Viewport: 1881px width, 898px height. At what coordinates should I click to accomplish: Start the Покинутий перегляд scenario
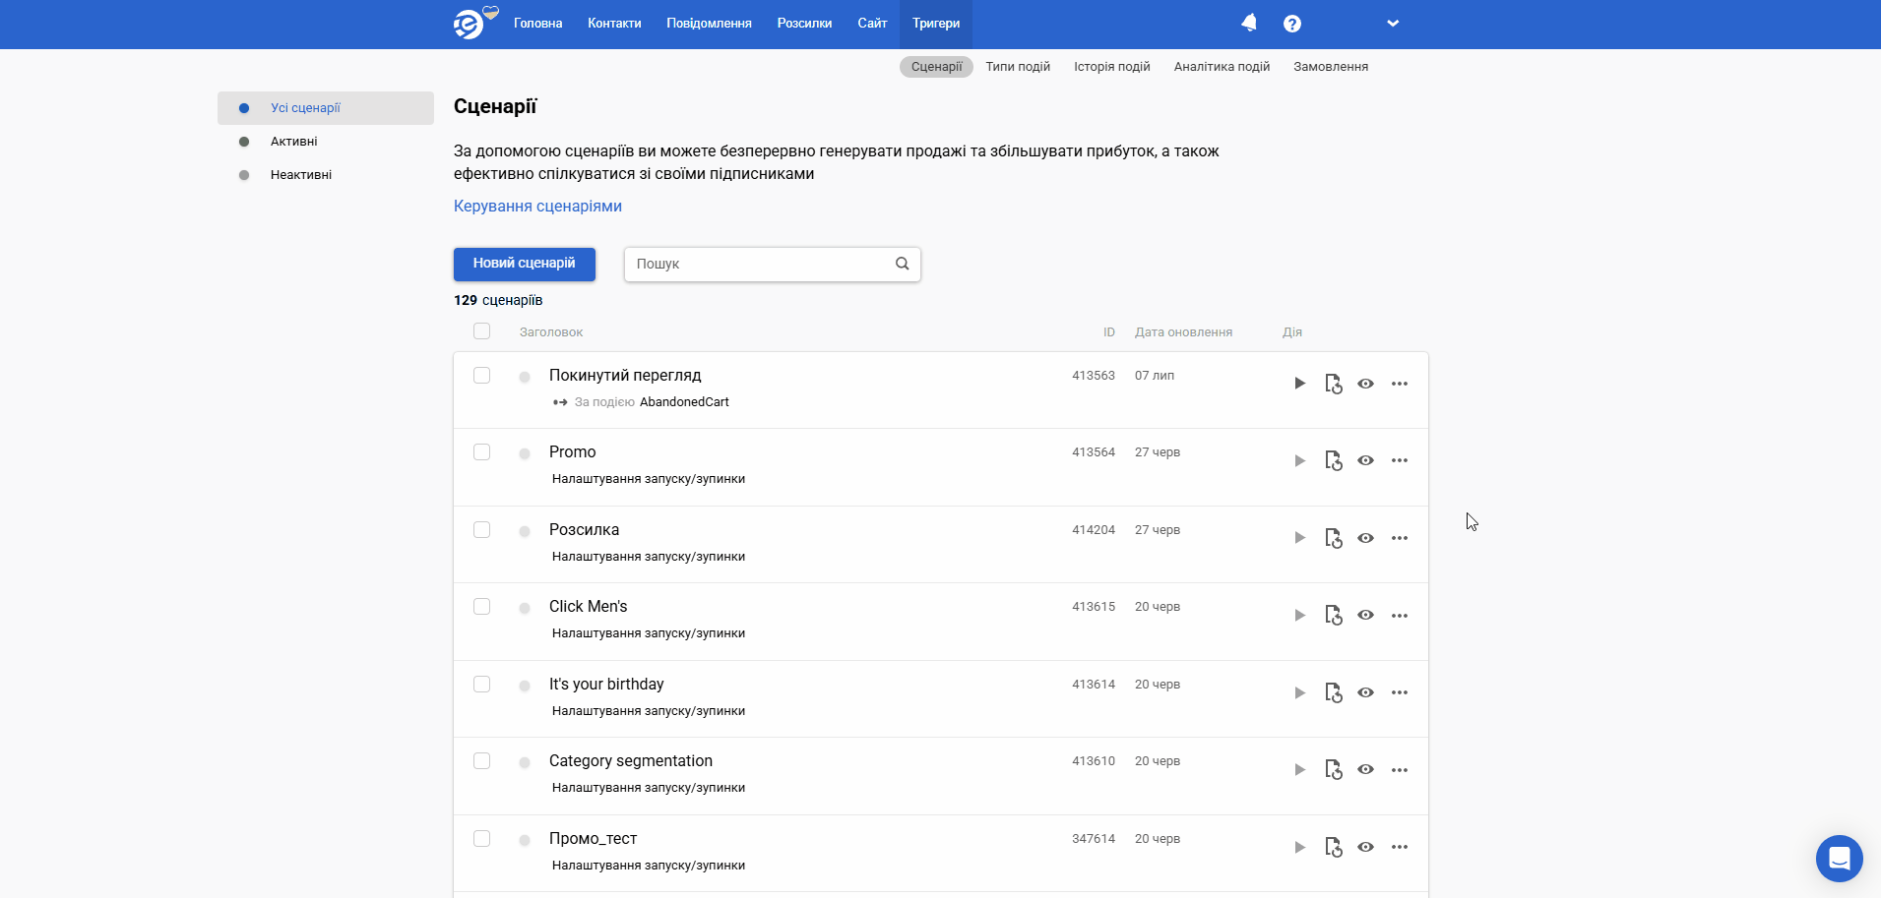click(x=1300, y=384)
